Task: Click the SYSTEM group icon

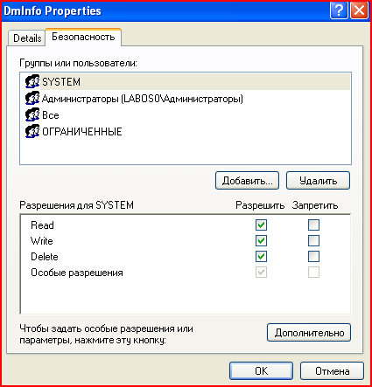Action: [x=32, y=81]
